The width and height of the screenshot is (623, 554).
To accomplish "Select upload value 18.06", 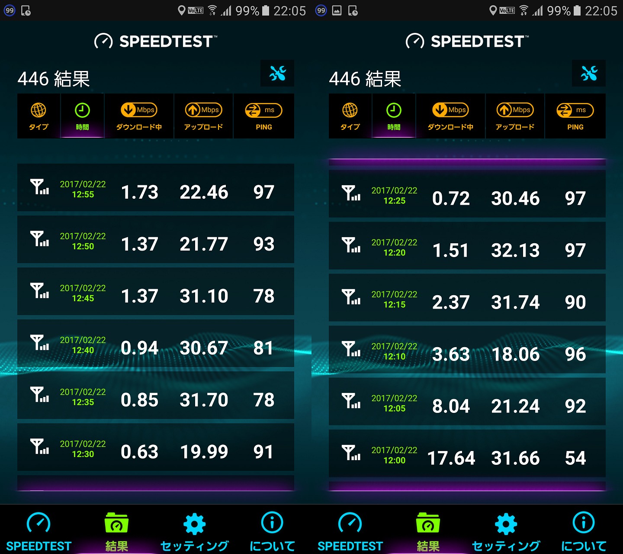I will pyautogui.click(x=515, y=354).
